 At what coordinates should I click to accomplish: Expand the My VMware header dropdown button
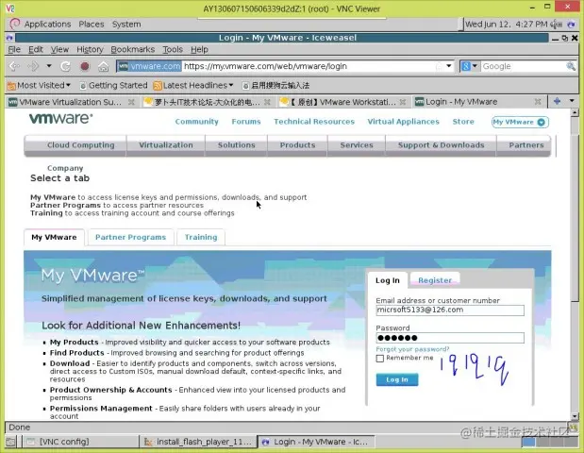[520, 122]
